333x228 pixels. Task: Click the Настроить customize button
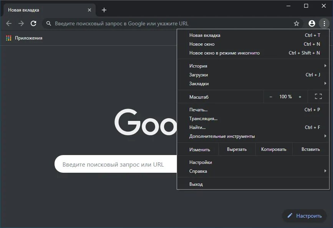(304, 216)
